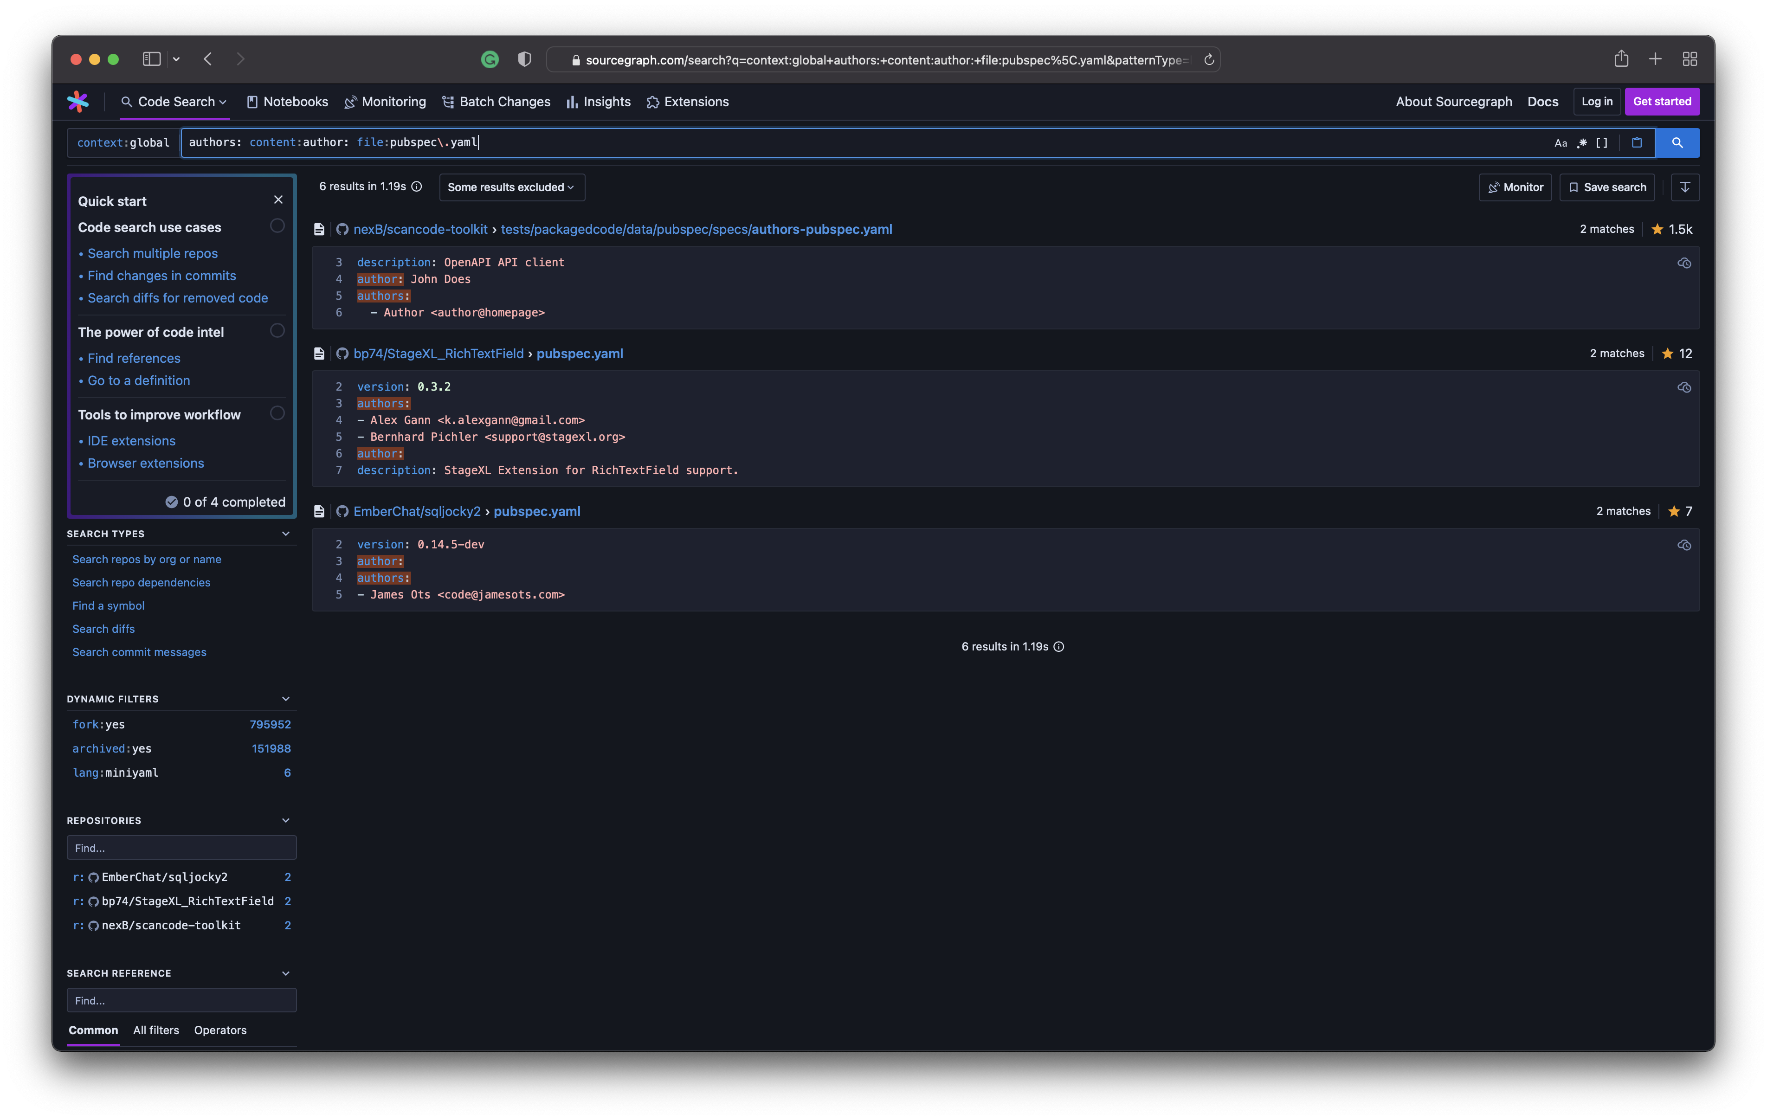Click file icon beside EmberChat/sqljocky2
Image resolution: width=1767 pixels, height=1120 pixels.
coord(319,512)
